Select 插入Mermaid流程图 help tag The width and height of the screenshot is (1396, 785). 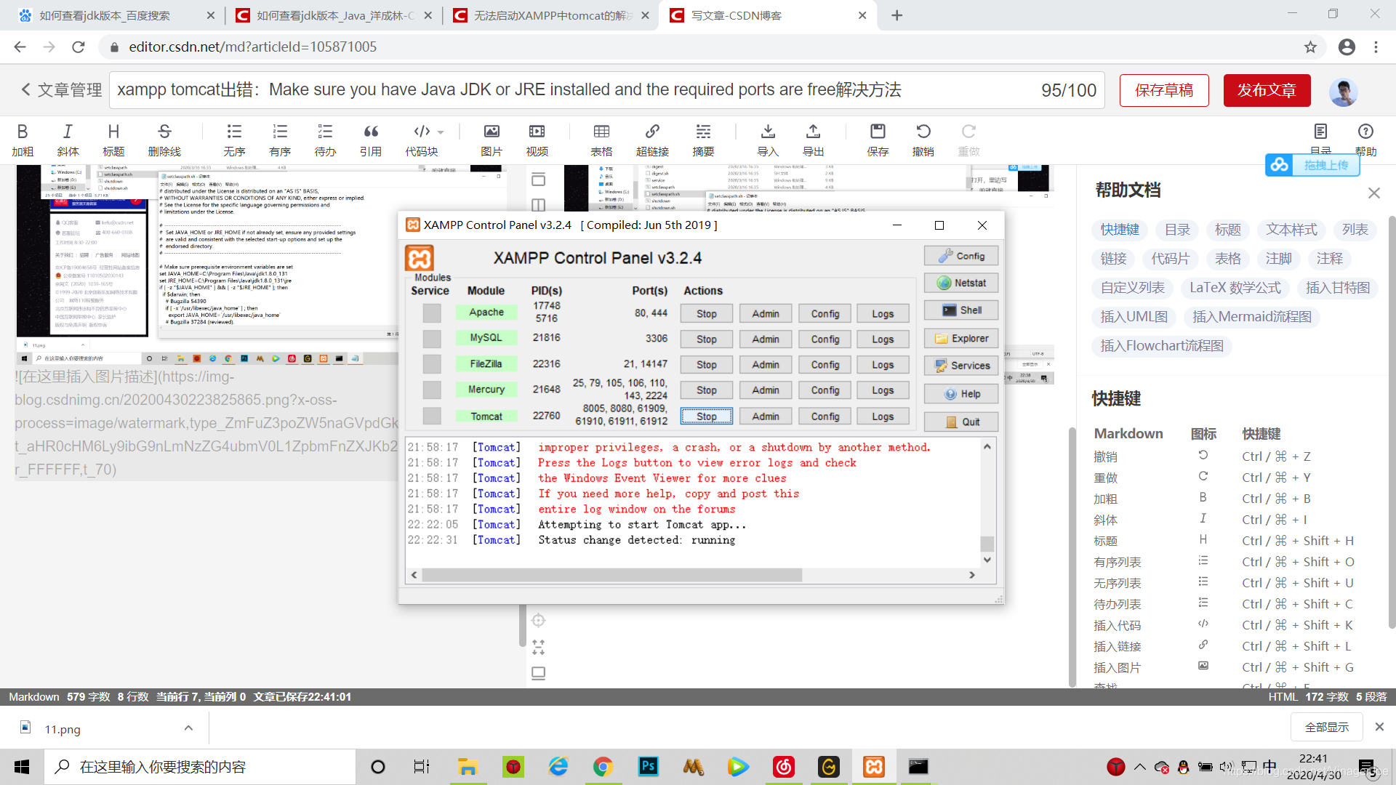point(1252,317)
